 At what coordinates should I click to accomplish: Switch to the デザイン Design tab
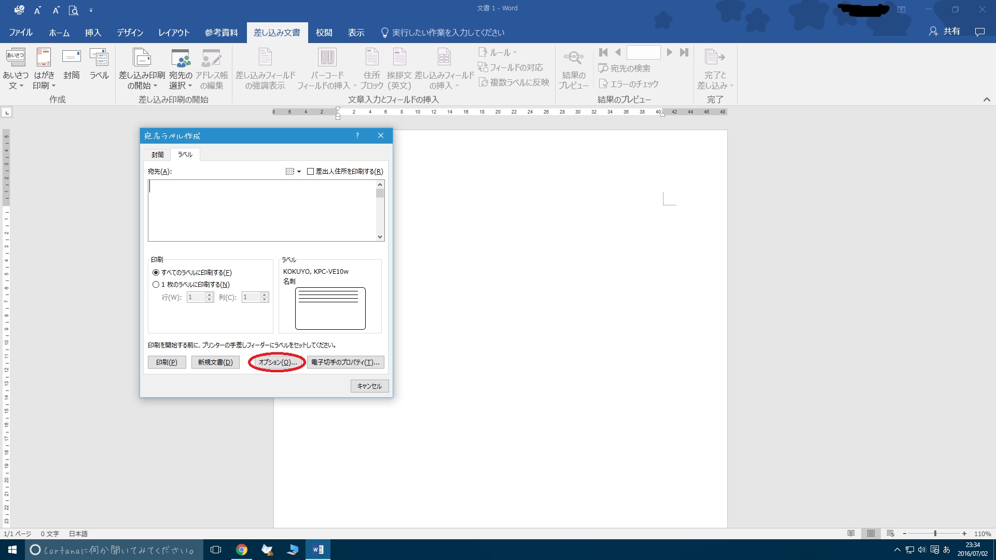[x=130, y=33]
